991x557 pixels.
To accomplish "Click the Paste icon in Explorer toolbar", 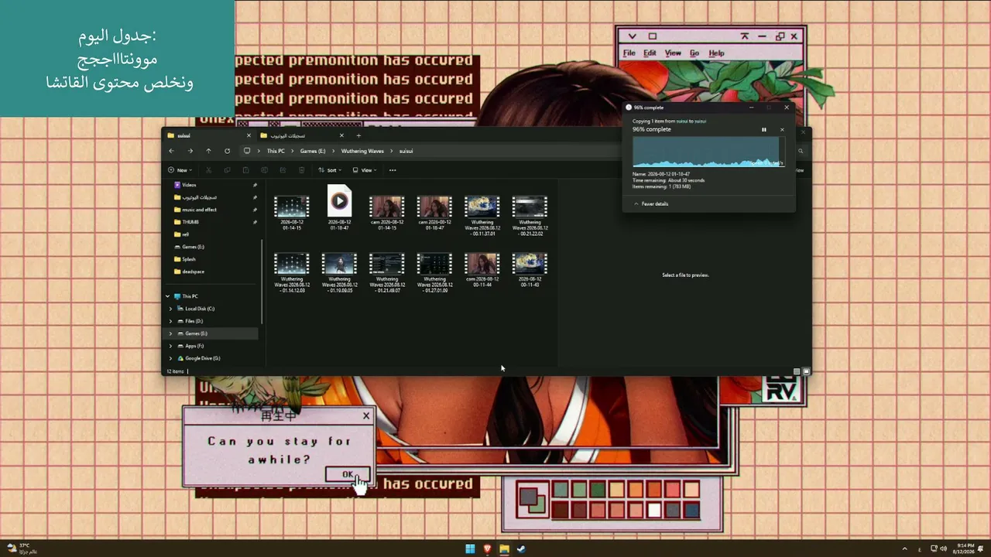I will coord(245,170).
